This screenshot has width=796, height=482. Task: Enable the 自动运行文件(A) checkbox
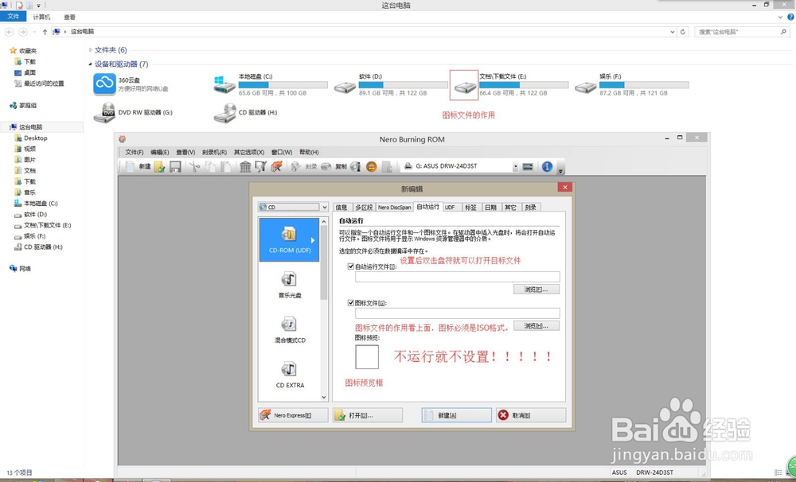click(x=350, y=266)
